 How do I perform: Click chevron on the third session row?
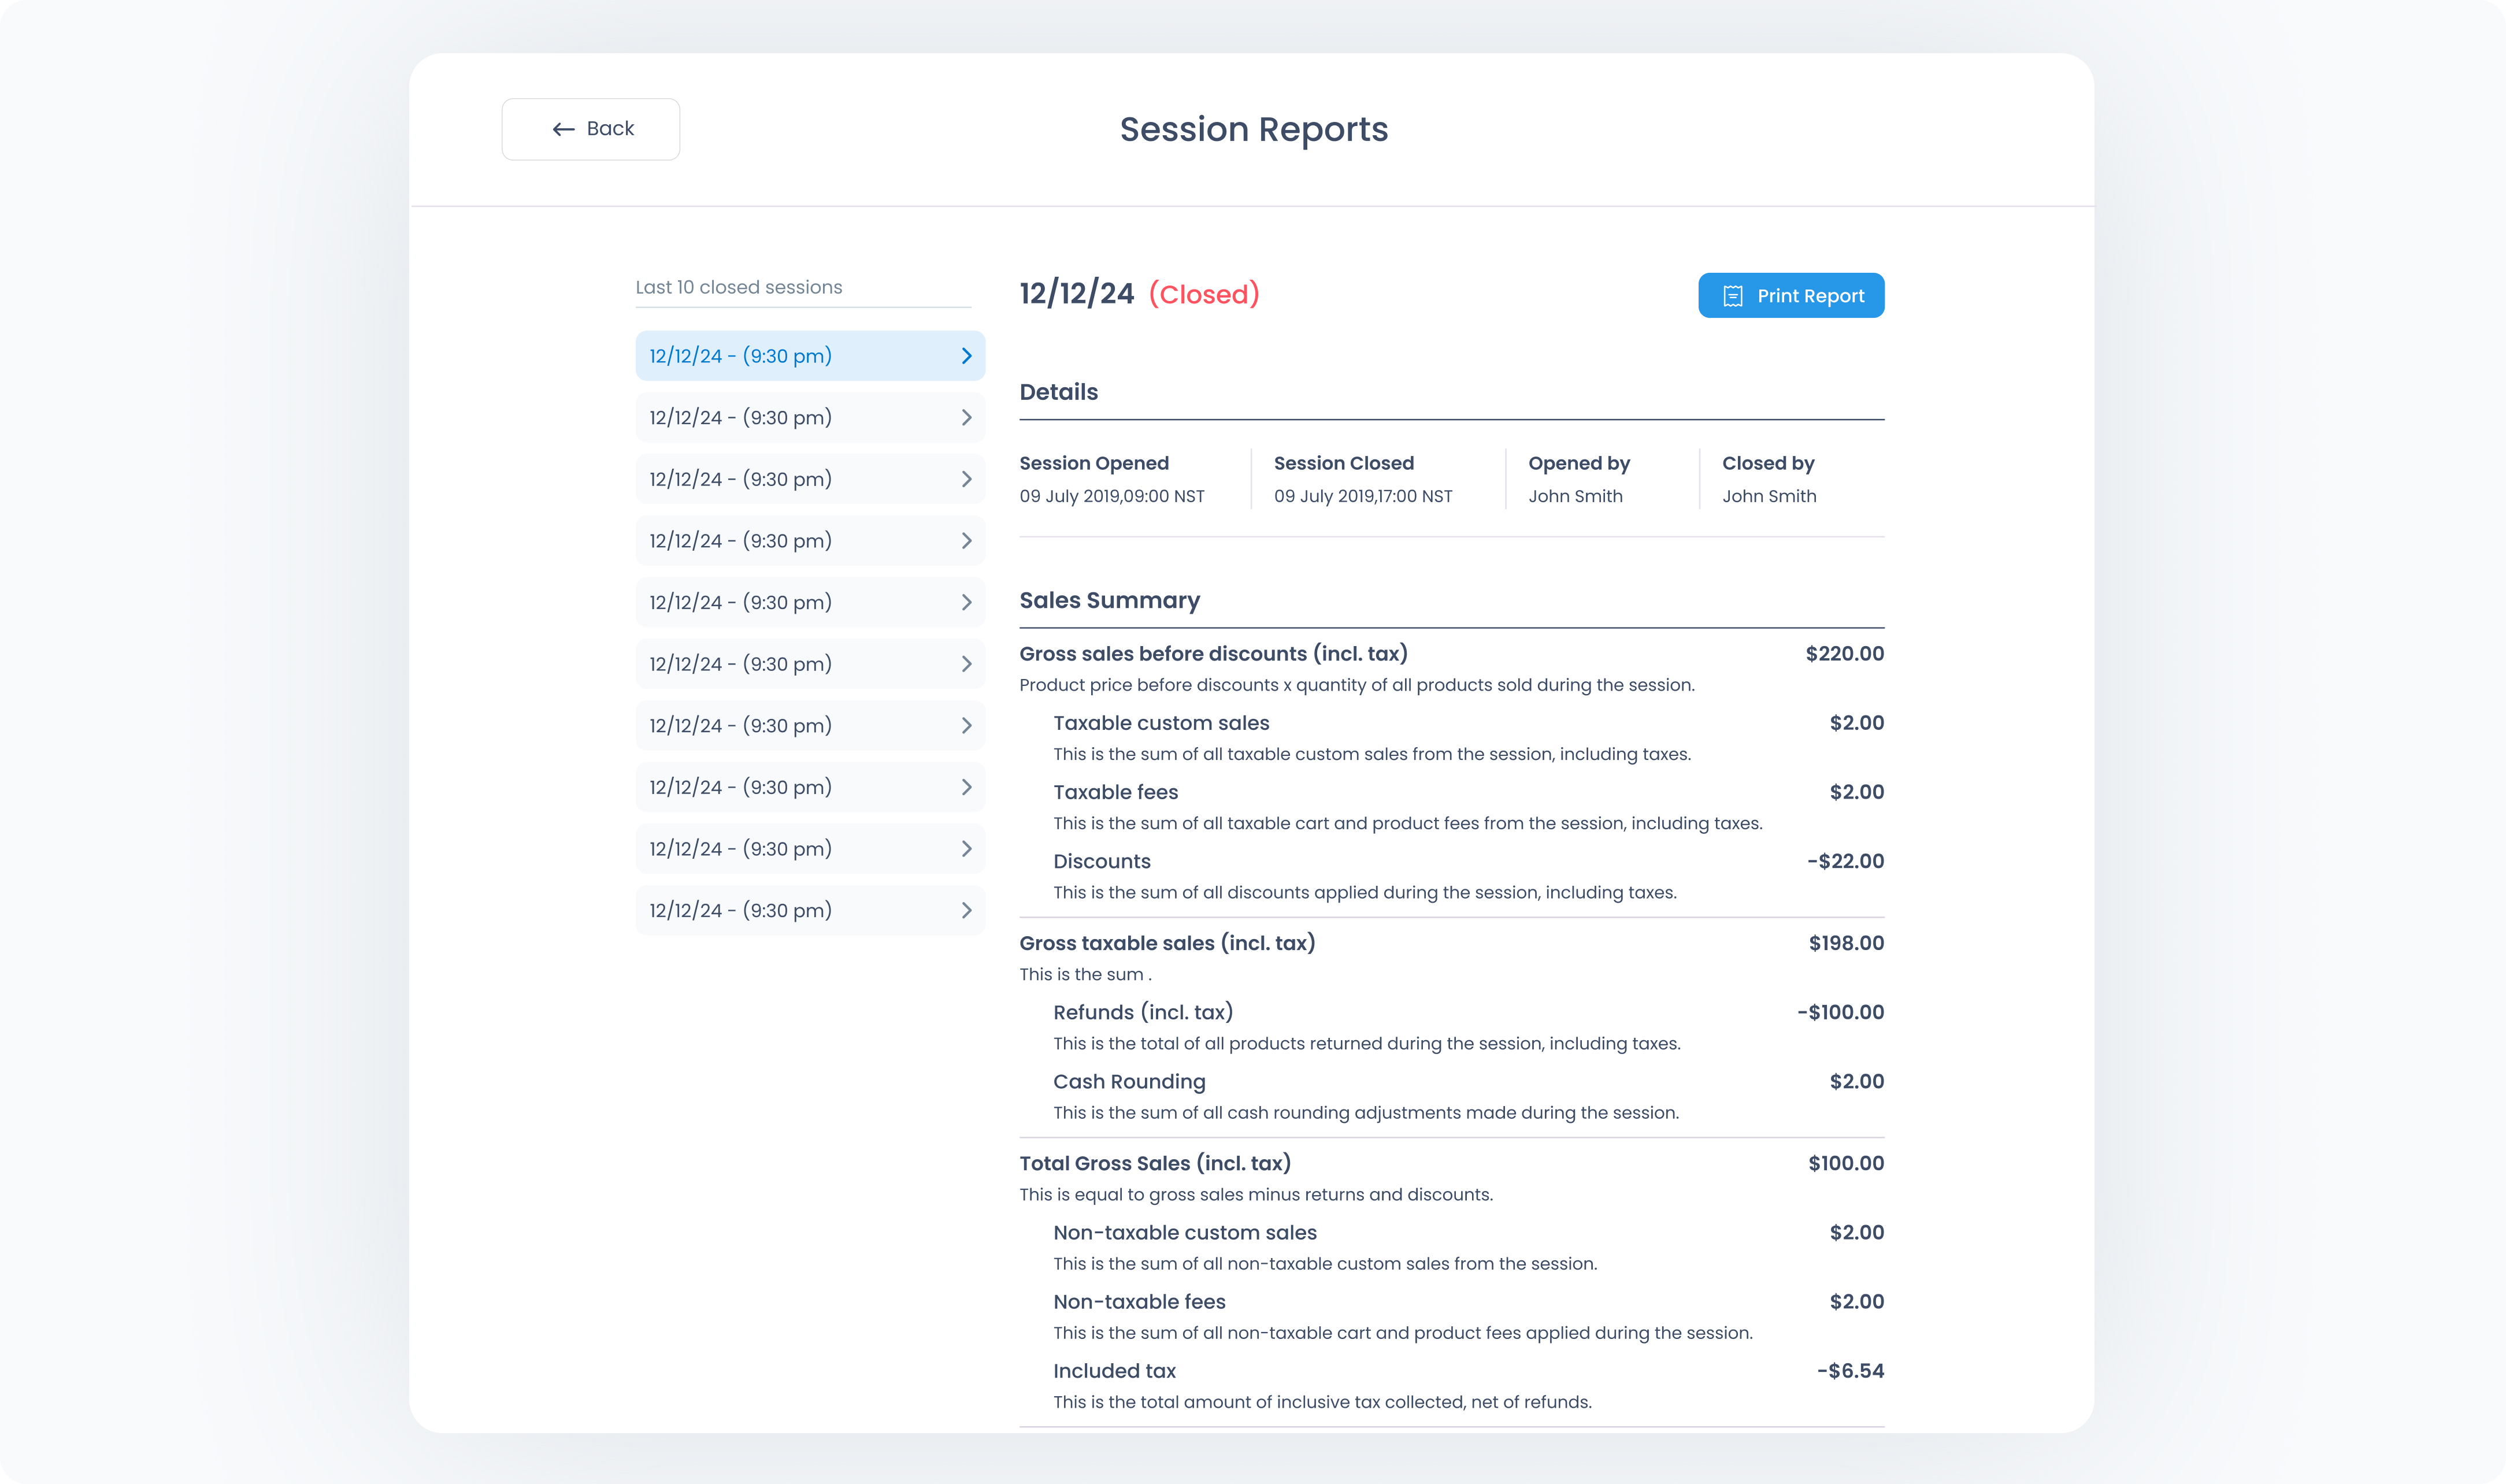966,479
